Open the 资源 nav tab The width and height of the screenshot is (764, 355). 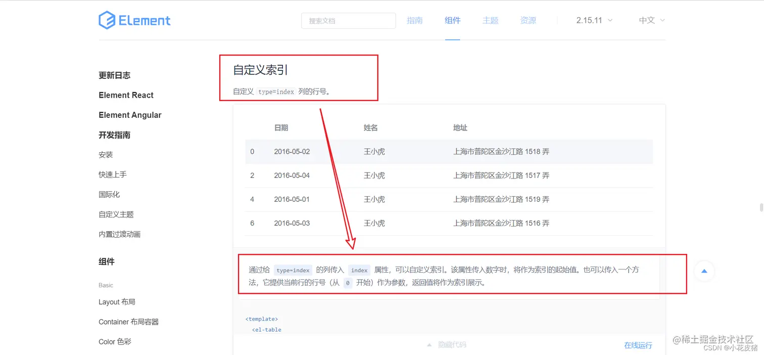click(x=528, y=20)
